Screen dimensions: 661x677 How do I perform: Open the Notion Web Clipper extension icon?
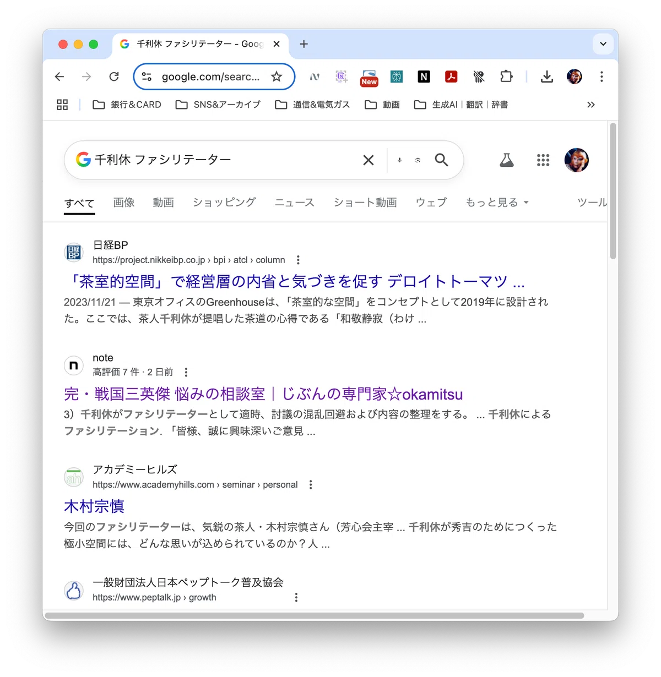pyautogui.click(x=342, y=77)
